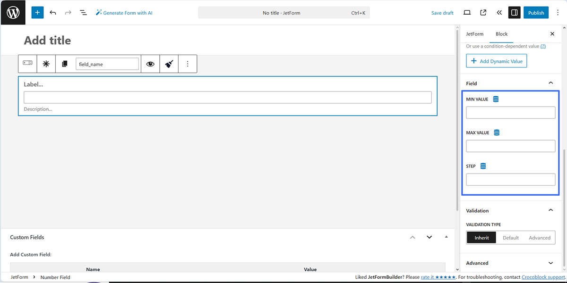Select Inherit validation type
This screenshot has width=567, height=283.
(481, 238)
